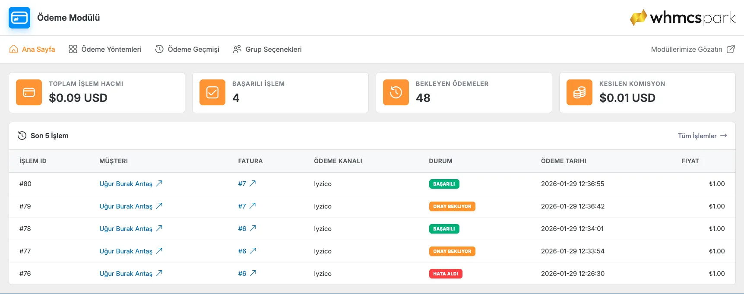Click the $0.09 USD total volume value
This screenshot has height=294, width=744.
[78, 98]
